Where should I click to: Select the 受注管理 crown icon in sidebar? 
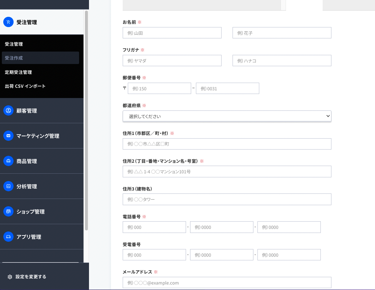[x=8, y=22]
